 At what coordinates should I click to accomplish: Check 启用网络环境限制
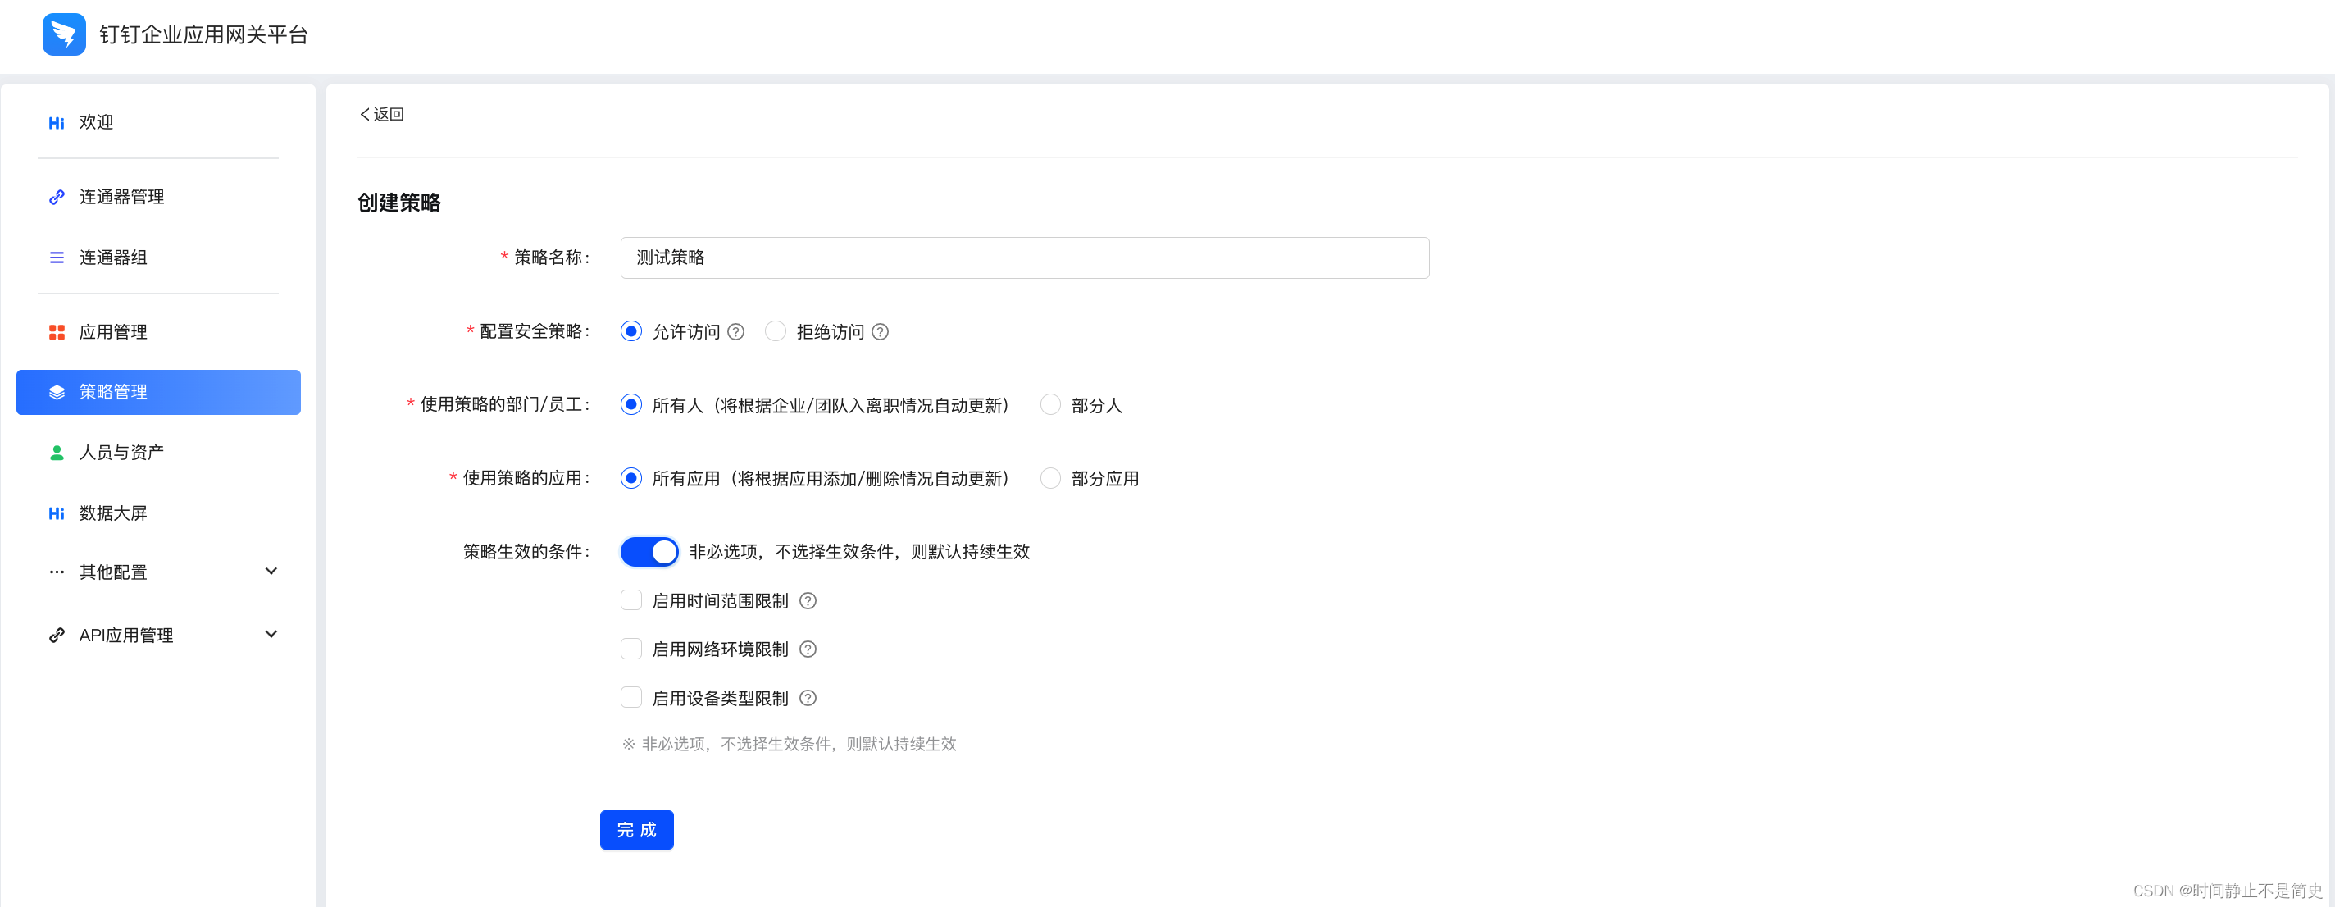630,649
